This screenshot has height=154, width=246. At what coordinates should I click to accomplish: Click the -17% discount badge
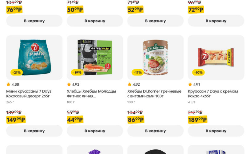[137, 73]
